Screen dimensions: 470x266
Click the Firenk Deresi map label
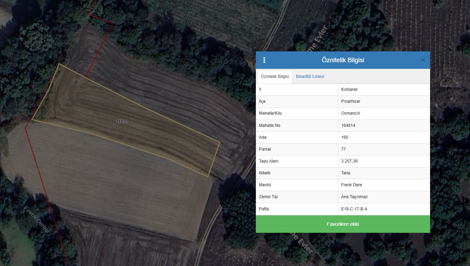tap(37, 220)
